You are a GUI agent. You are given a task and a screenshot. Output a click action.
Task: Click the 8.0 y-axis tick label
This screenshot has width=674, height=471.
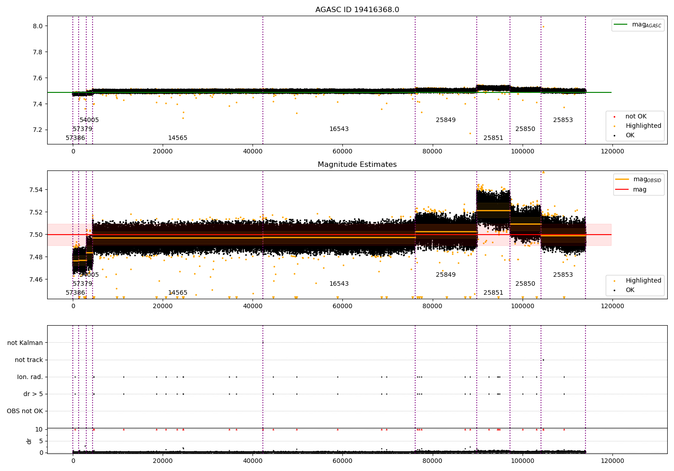38,26
